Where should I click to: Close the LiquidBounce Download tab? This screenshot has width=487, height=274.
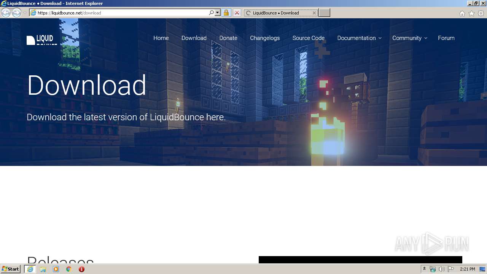pos(314,13)
